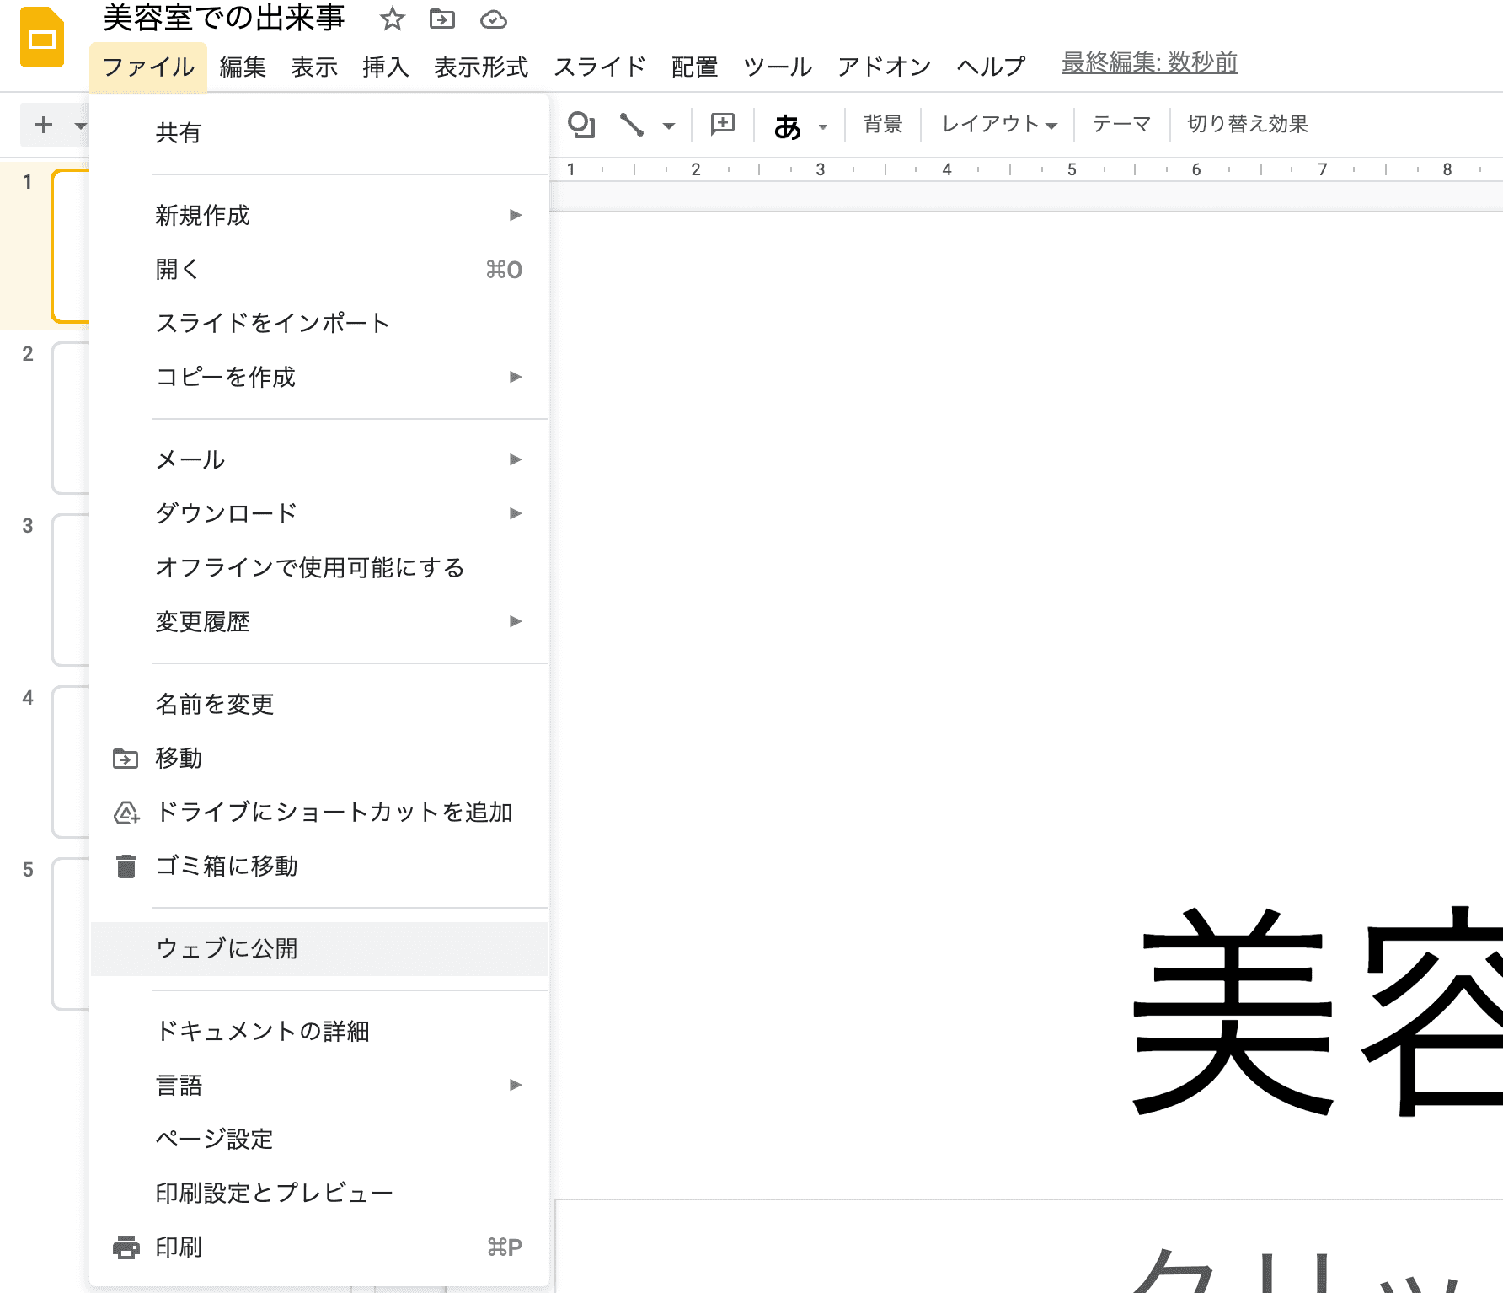Select the shape tool in toolbar
This screenshot has width=1503, height=1293.
coord(580,125)
